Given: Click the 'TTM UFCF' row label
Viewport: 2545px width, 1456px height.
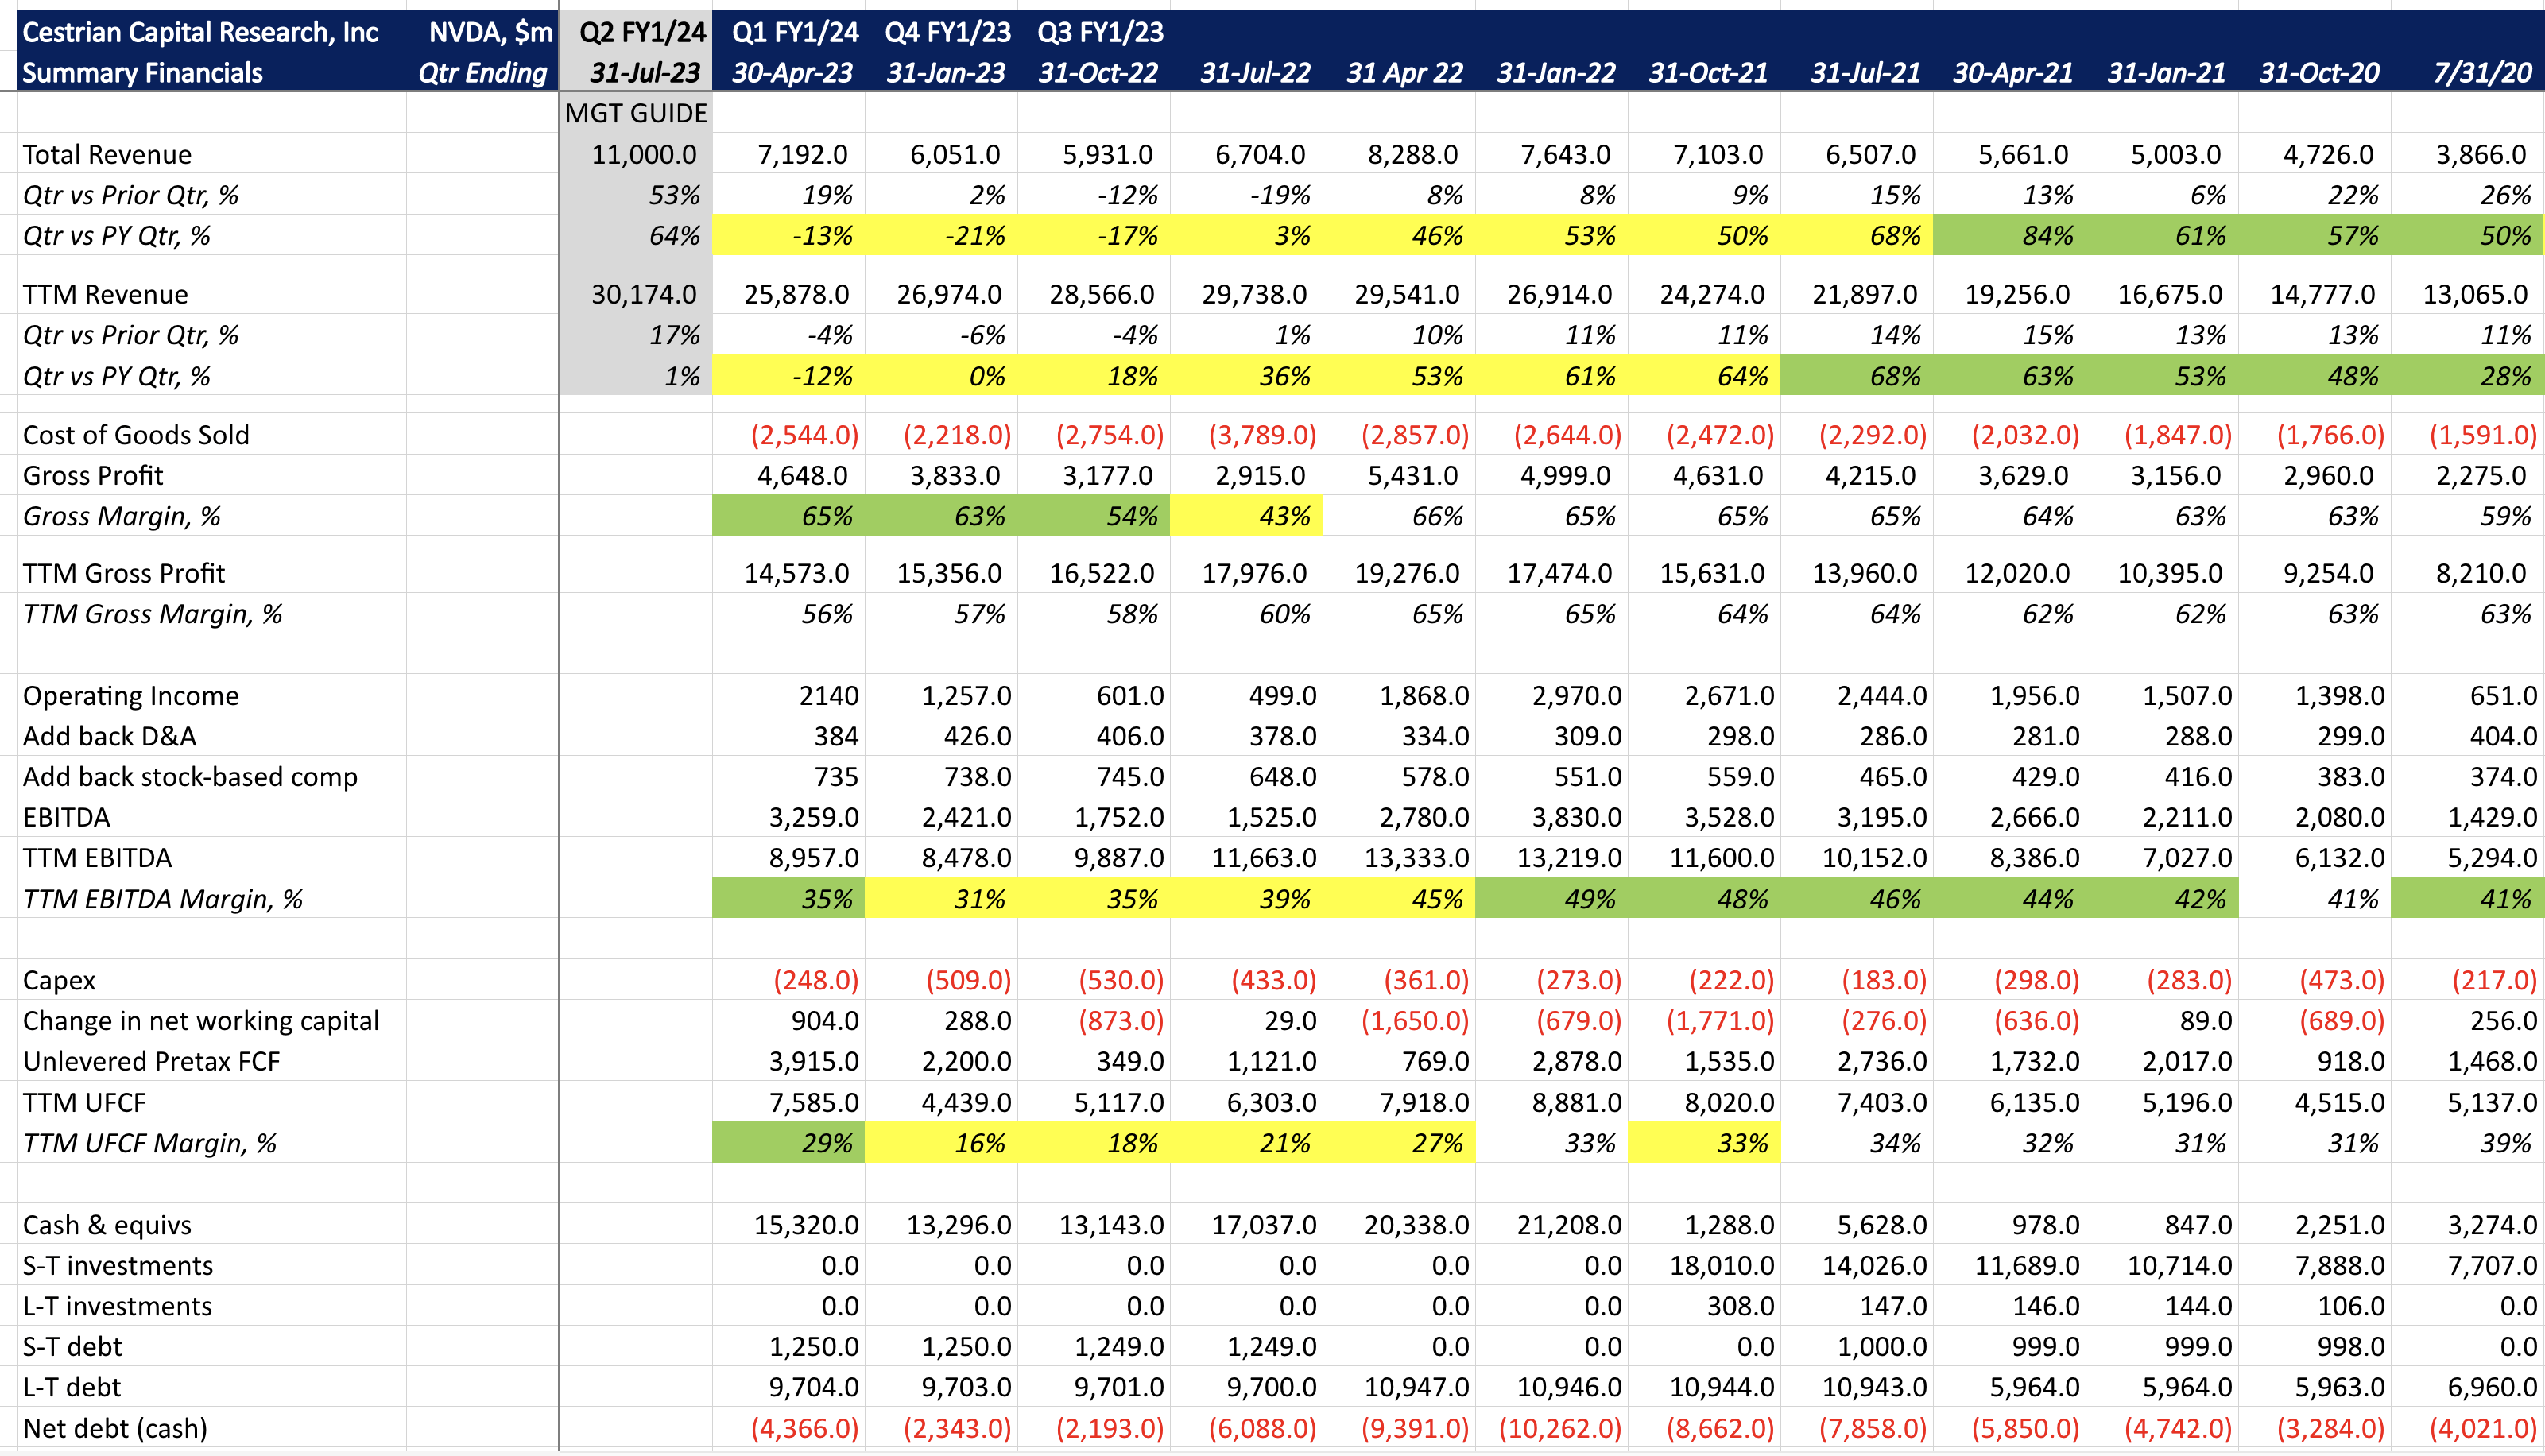Looking at the screenshot, I should click(x=84, y=1102).
